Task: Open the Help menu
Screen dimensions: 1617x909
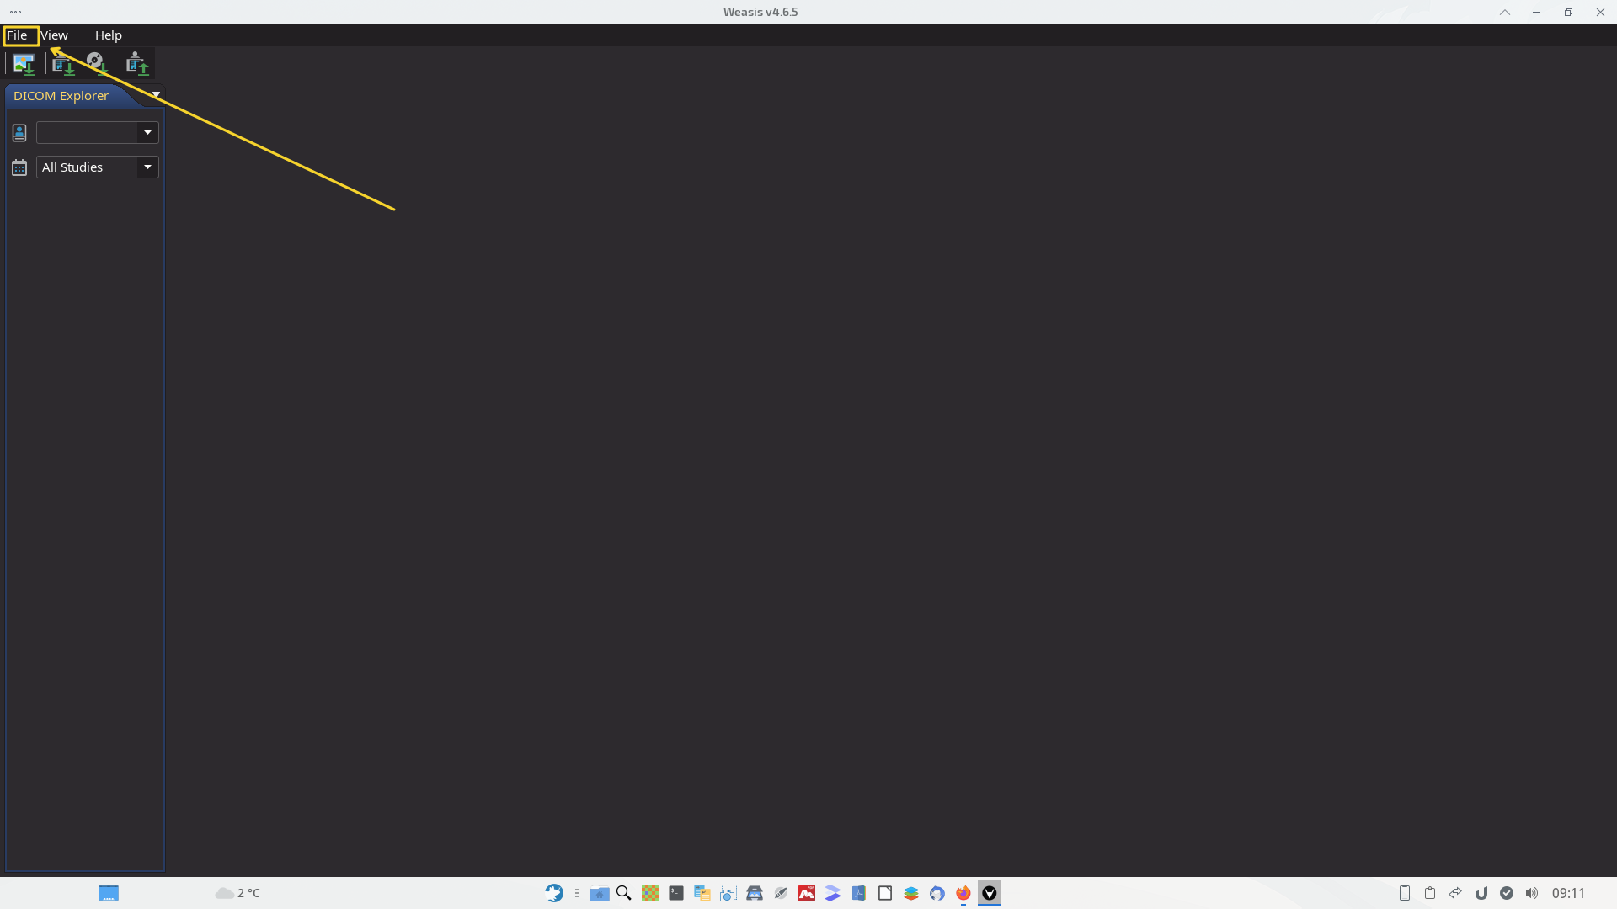Action: pyautogui.click(x=108, y=35)
